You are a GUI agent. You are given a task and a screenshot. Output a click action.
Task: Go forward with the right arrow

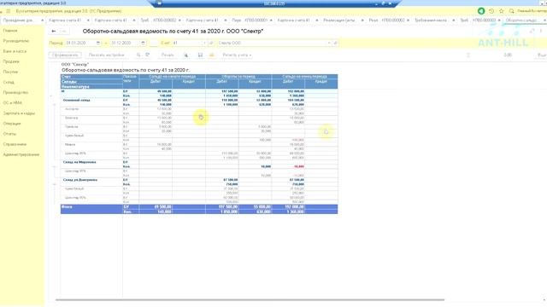tap(64, 31)
